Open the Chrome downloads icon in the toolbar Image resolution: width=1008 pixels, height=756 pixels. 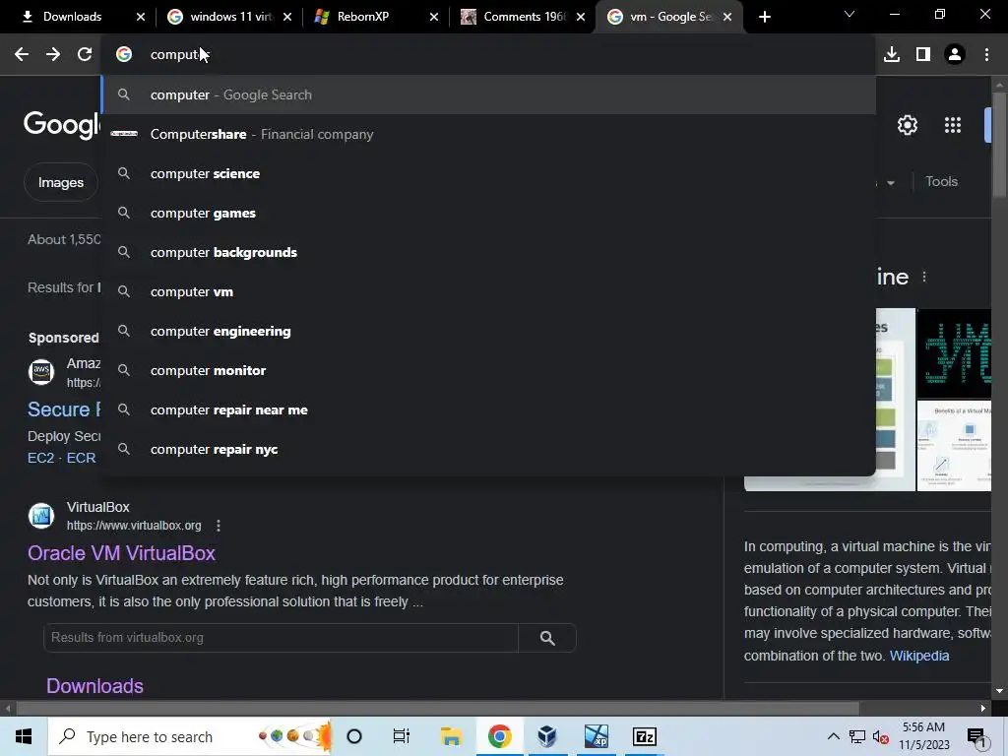(x=892, y=55)
